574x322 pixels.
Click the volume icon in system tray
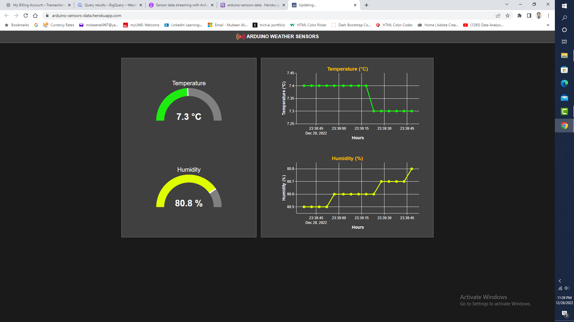point(567,288)
